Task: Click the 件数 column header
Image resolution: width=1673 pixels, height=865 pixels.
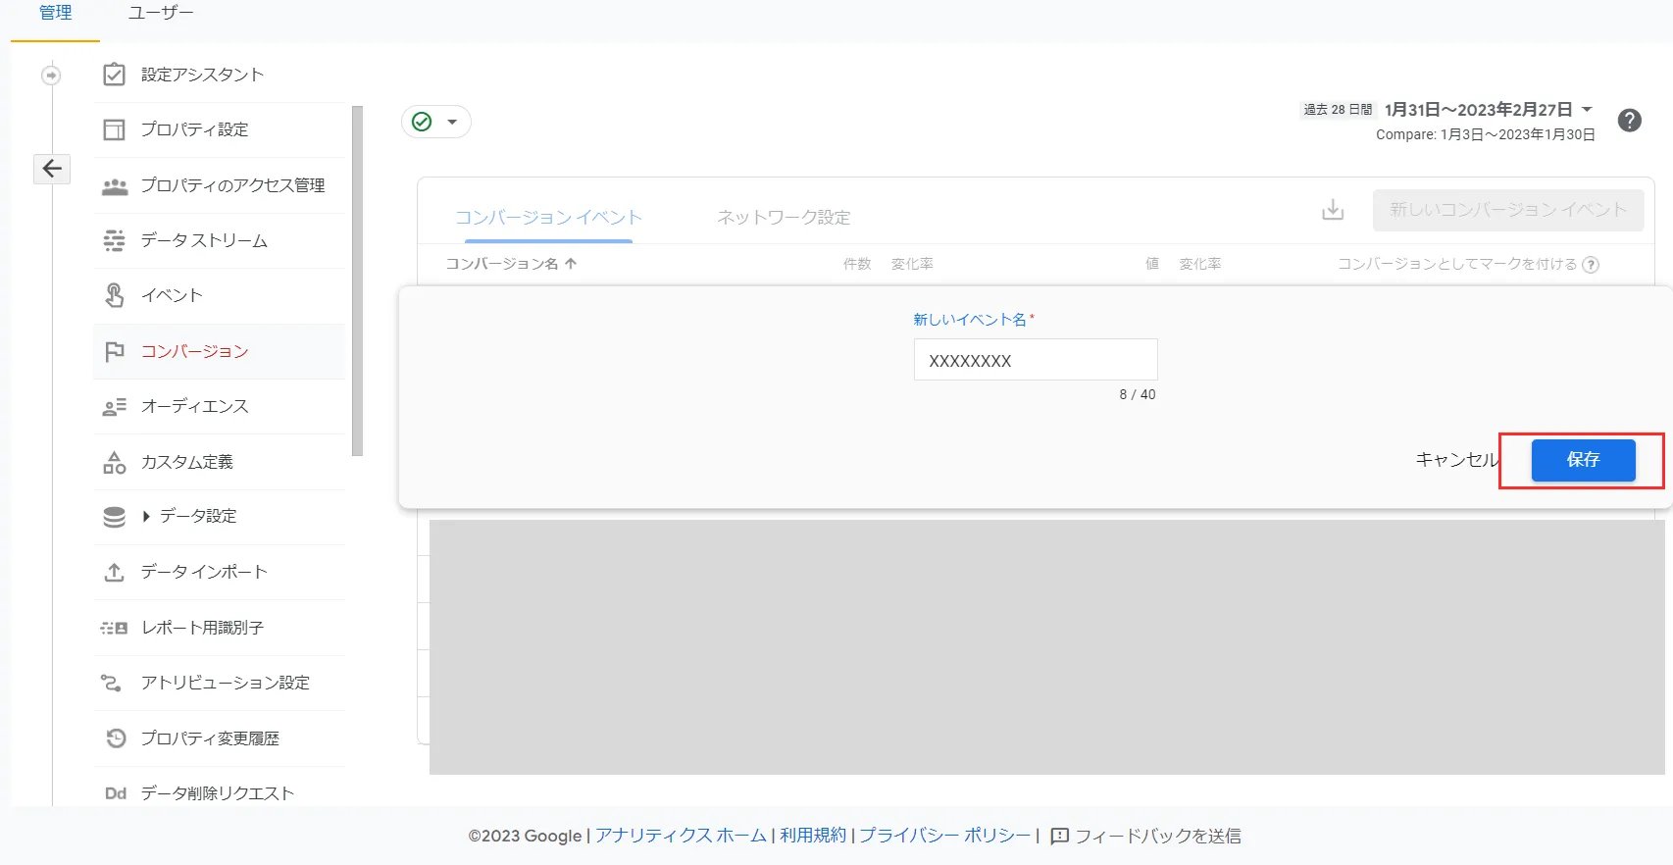Action: [x=857, y=264]
